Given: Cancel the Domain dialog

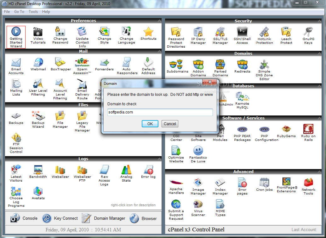Looking at the screenshot, I should (x=170, y=124).
